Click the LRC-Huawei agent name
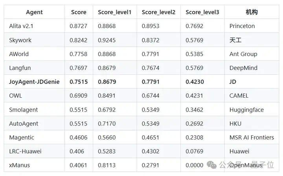Viewport: 283px width, 176px height. coord(25,151)
